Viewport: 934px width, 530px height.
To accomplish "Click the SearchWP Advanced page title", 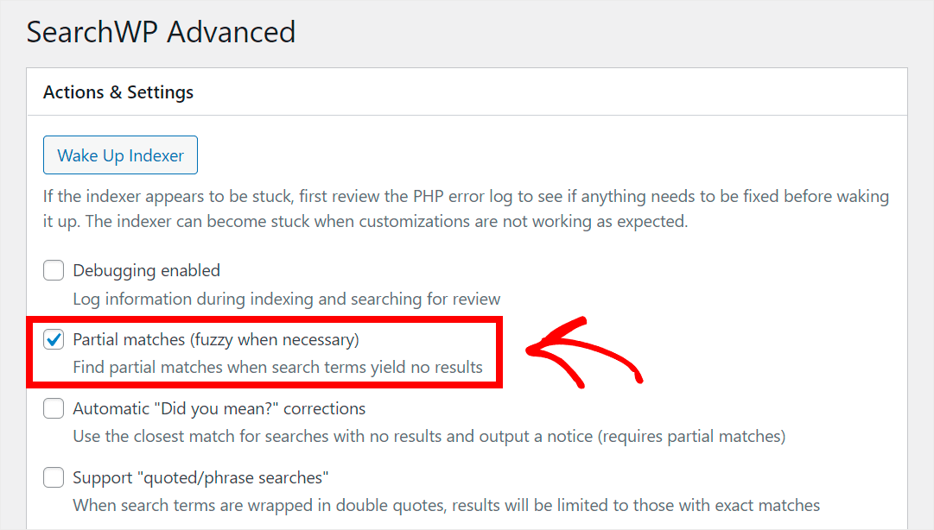I will coord(161,31).
